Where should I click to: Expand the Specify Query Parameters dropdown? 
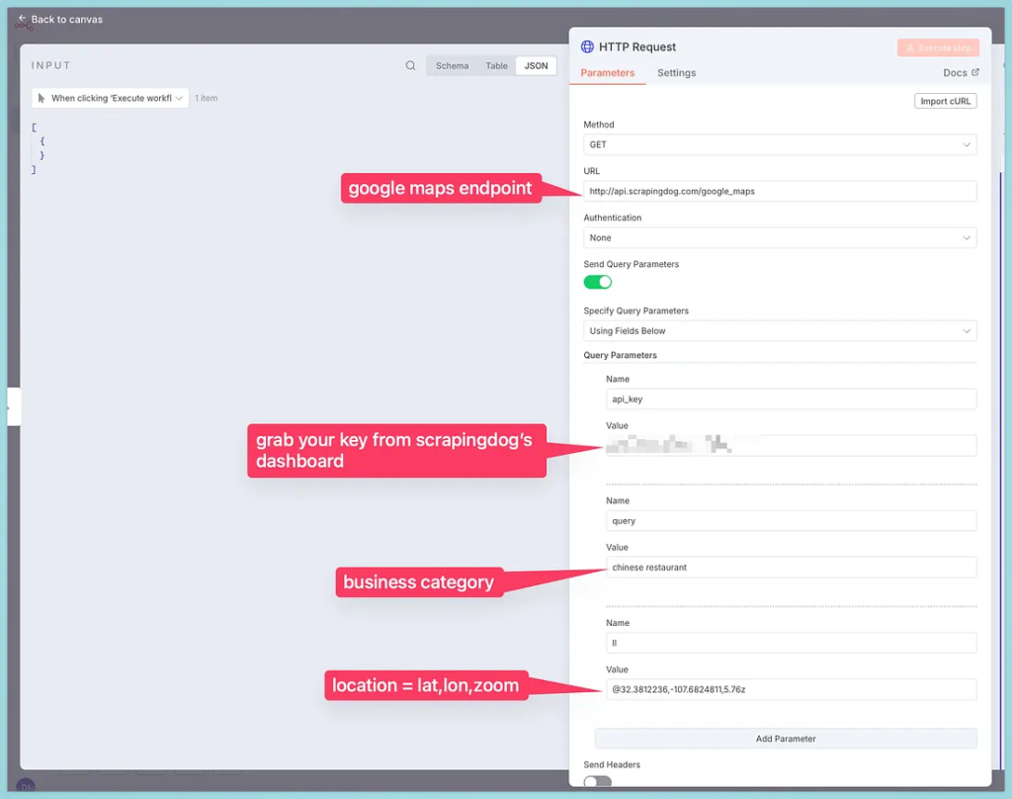[x=780, y=330]
